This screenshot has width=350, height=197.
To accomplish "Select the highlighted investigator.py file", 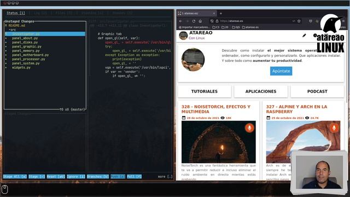I will pyautogui.click(x=45, y=34).
